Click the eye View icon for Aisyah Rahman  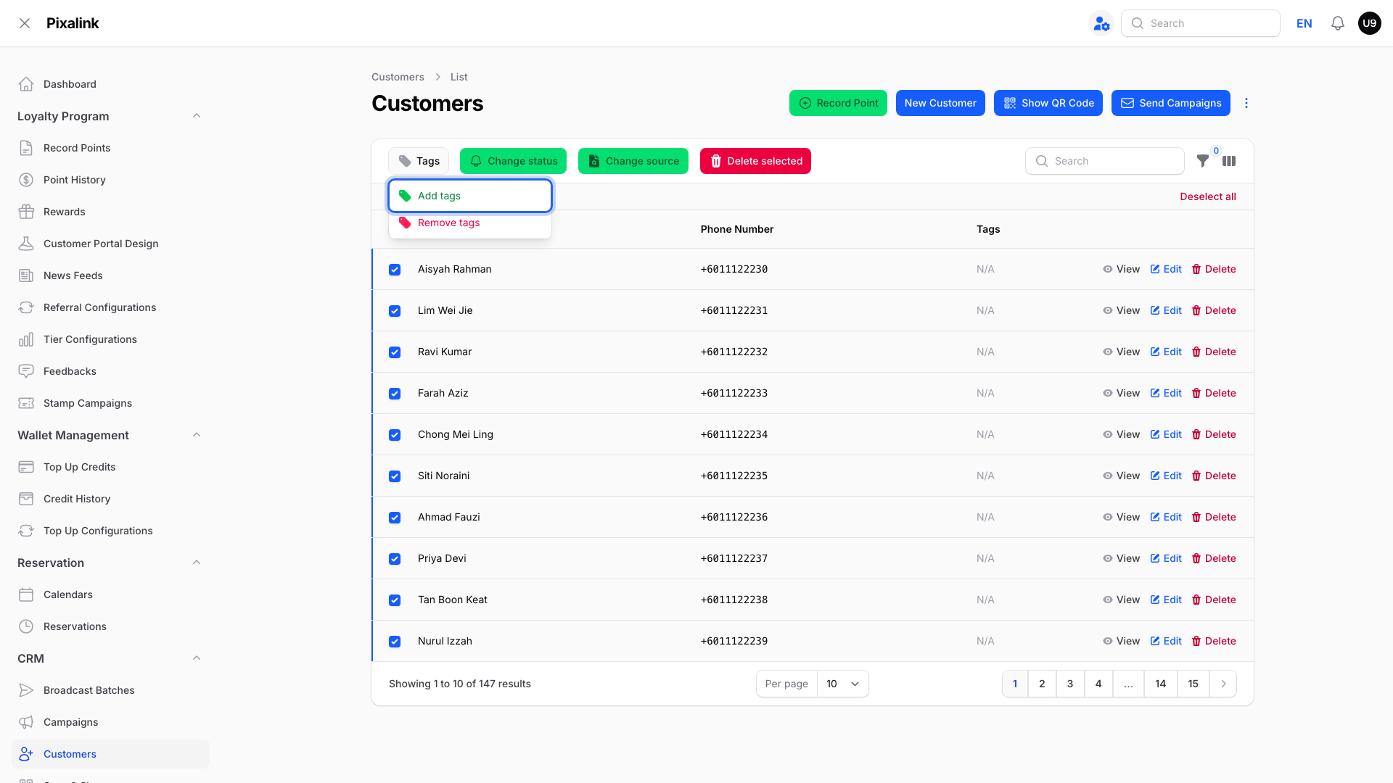pos(1108,269)
